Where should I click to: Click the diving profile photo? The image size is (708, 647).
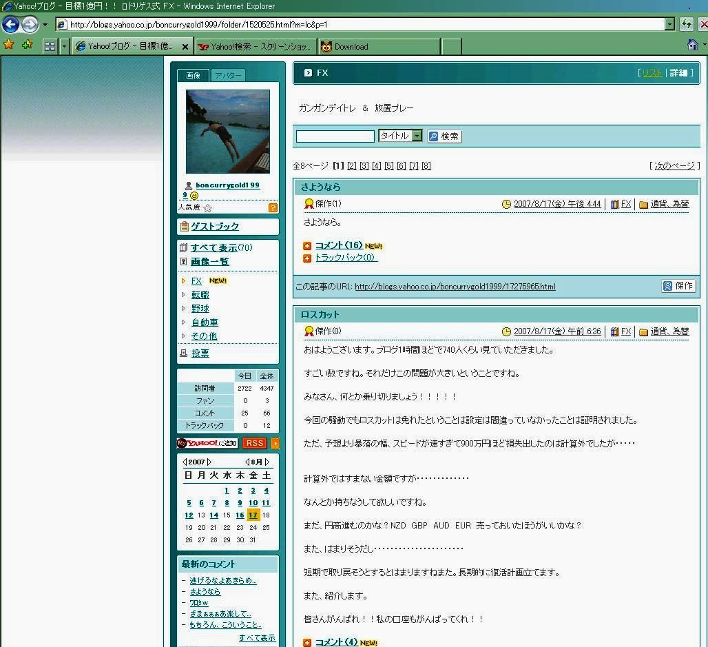(227, 131)
